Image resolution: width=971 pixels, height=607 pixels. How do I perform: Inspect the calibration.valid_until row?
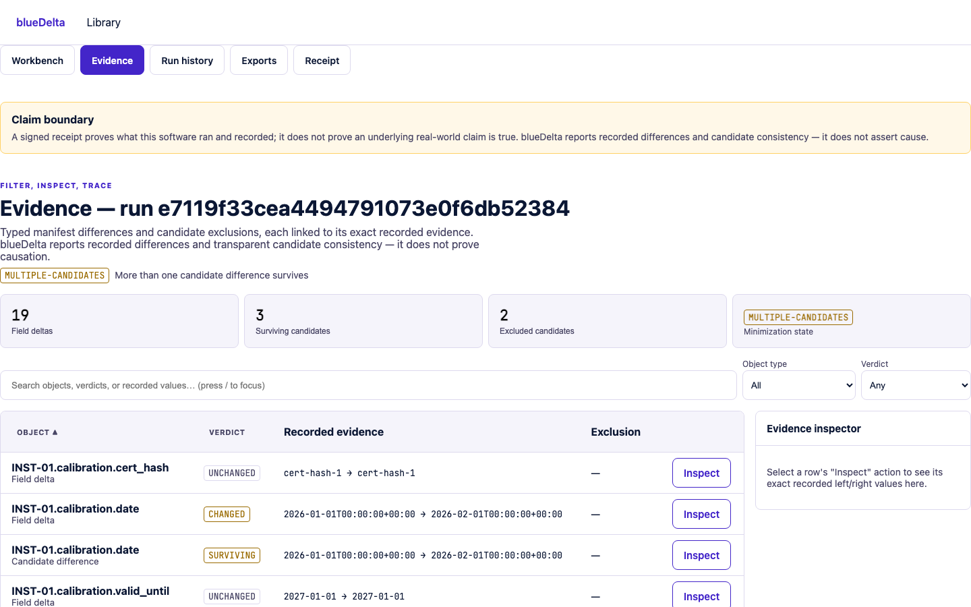coord(701,595)
